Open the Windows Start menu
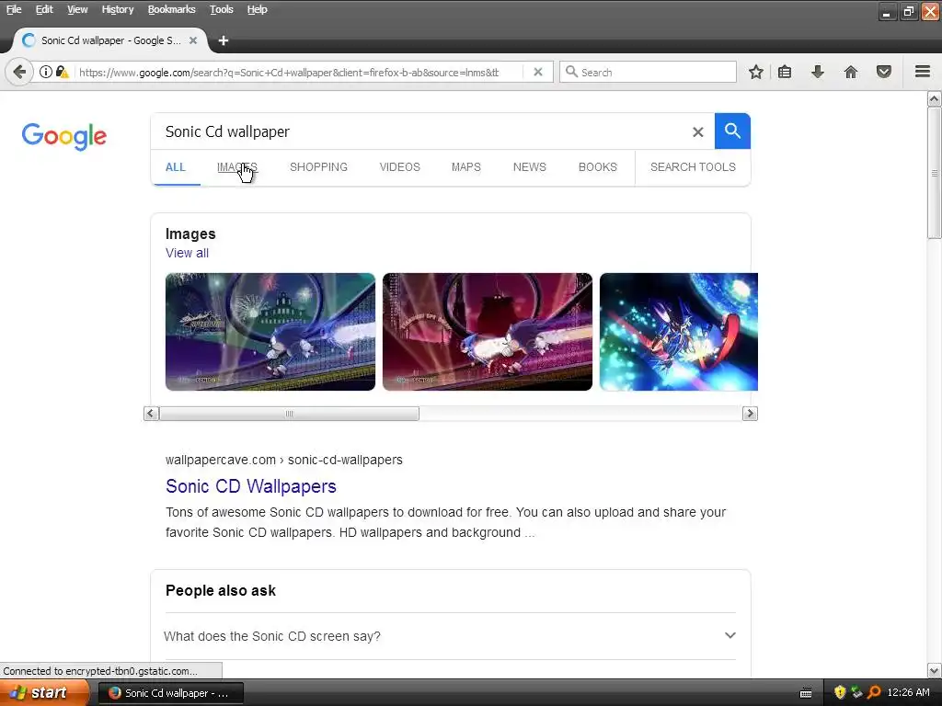The height and width of the screenshot is (706, 942). (44, 693)
